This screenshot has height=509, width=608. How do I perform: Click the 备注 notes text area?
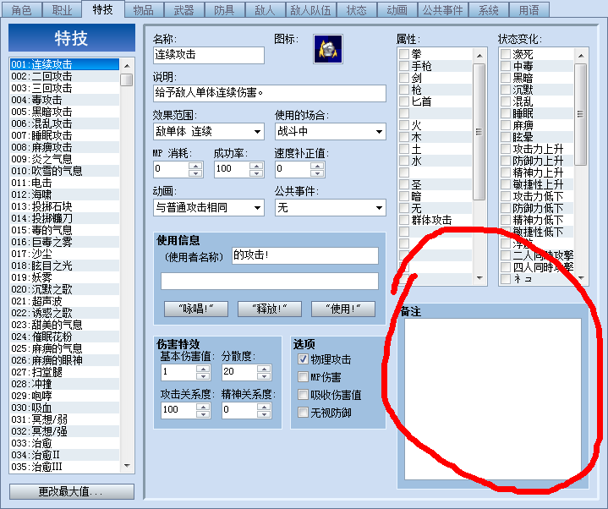493,399
